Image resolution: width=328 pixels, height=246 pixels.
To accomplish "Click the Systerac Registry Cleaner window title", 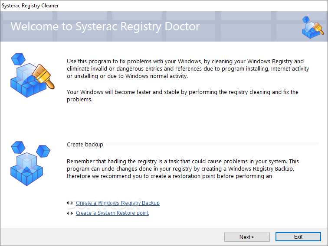I will point(30,6).
